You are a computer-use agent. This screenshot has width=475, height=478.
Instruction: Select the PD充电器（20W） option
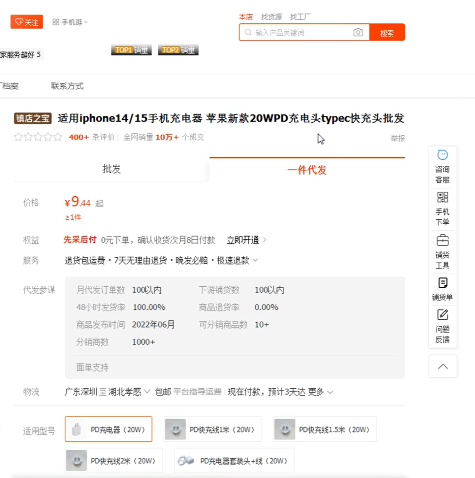pyautogui.click(x=109, y=429)
